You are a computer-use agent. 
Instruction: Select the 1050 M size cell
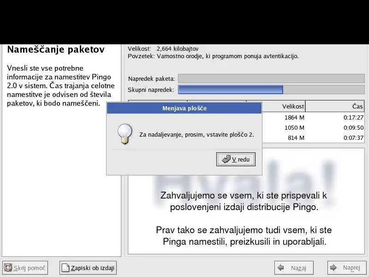coord(294,128)
